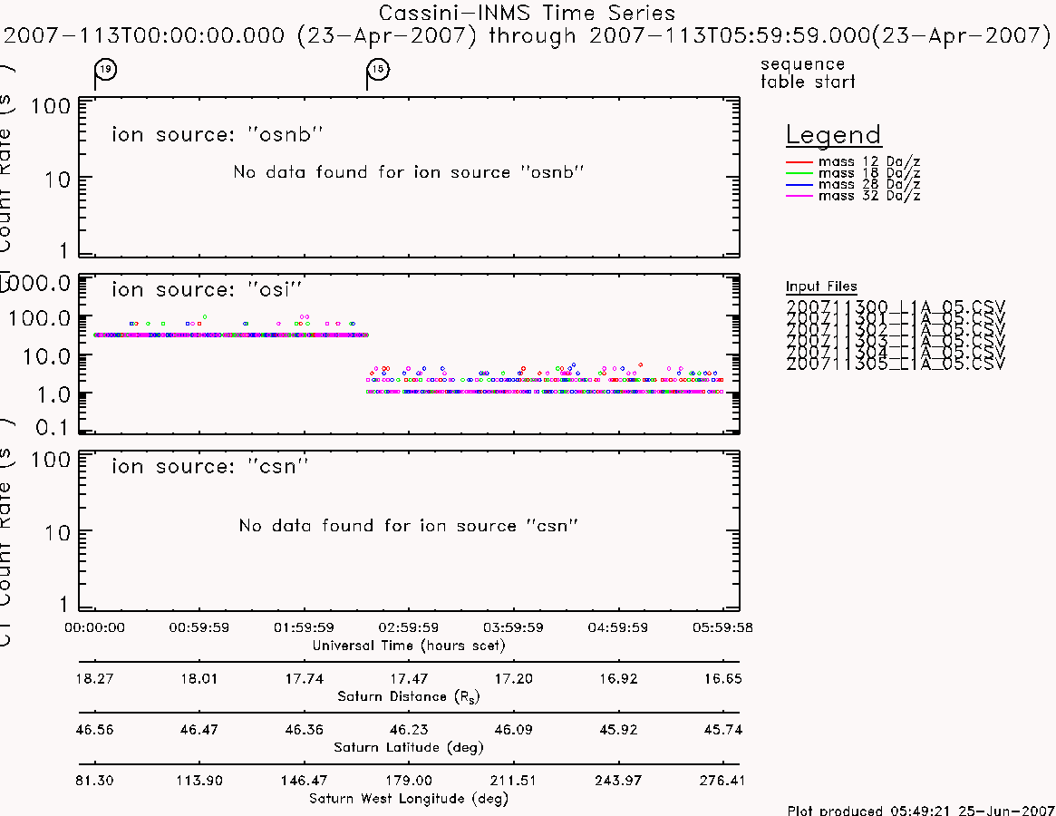Click the 'ion source: "csn"' panel label
This screenshot has height=816, width=1056.
tap(210, 467)
